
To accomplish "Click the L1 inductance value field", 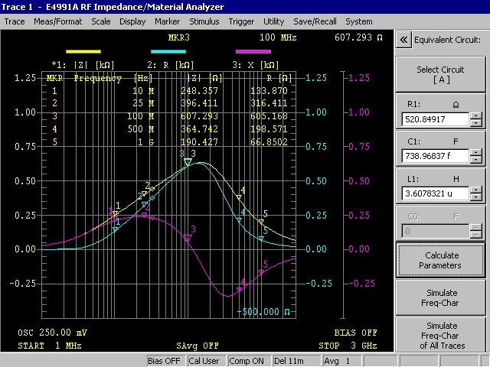I will pos(434,193).
